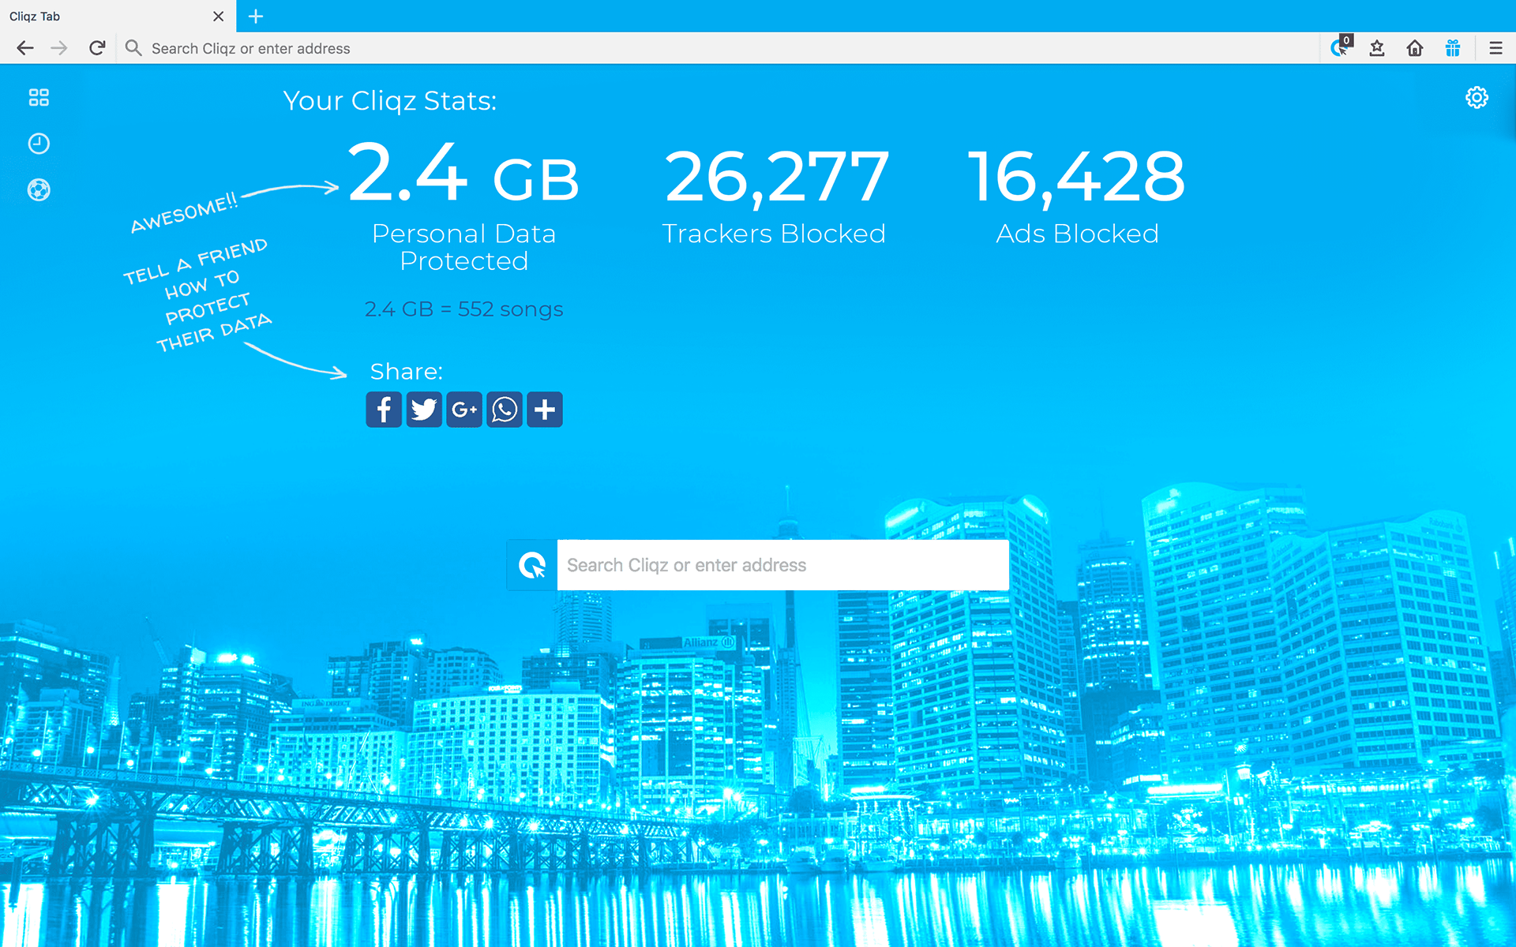Open the speed dials grid icon
Image resolution: width=1516 pixels, height=947 pixels.
39,98
